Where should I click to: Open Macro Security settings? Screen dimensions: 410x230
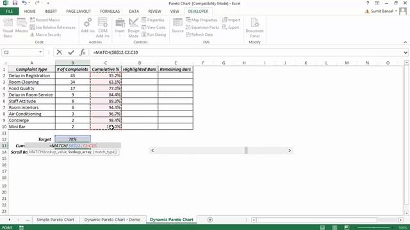[x=45, y=34]
